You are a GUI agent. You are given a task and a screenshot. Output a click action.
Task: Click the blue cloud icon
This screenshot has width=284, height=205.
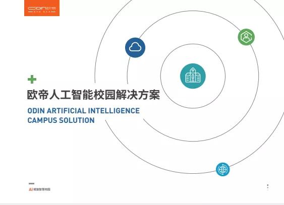135,47
